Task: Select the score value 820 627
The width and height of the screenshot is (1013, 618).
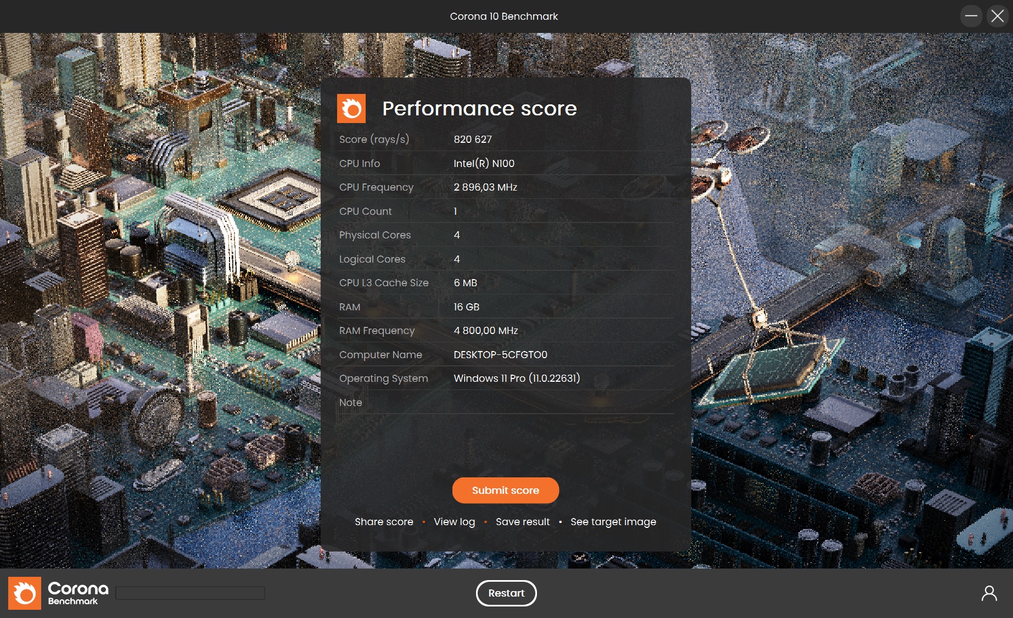Action: point(473,140)
